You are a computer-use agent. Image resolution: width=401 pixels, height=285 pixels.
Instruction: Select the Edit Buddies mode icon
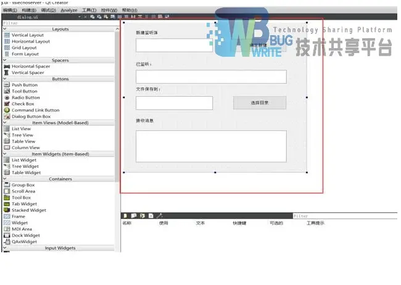coord(105,17)
